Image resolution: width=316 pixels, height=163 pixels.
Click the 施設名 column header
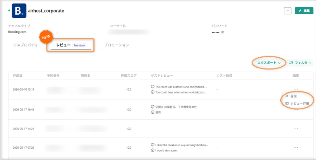tap(85, 76)
